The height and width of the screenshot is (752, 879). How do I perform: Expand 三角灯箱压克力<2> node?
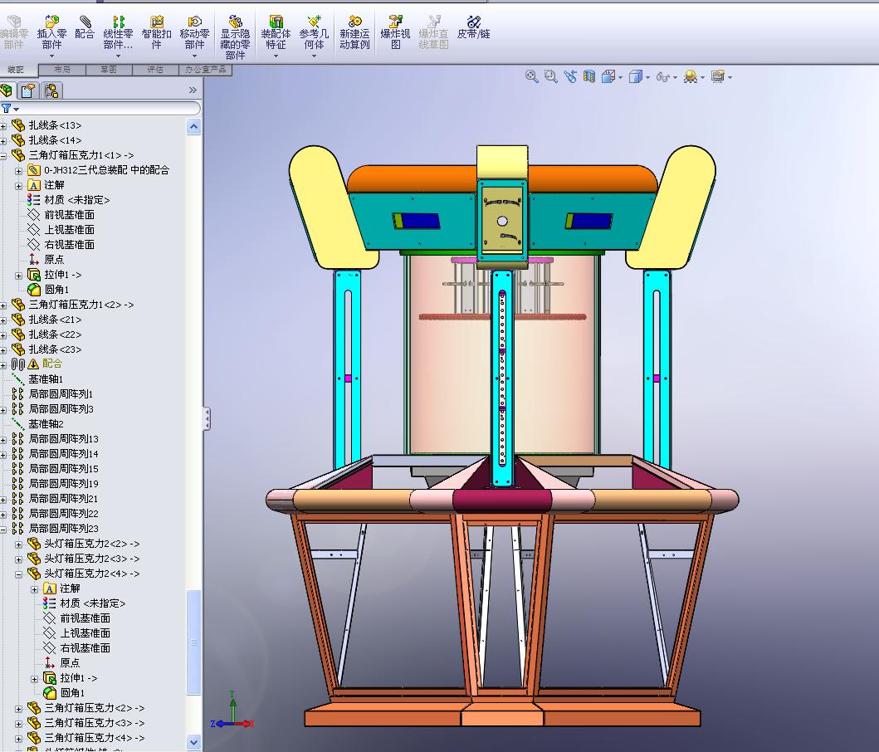18,708
